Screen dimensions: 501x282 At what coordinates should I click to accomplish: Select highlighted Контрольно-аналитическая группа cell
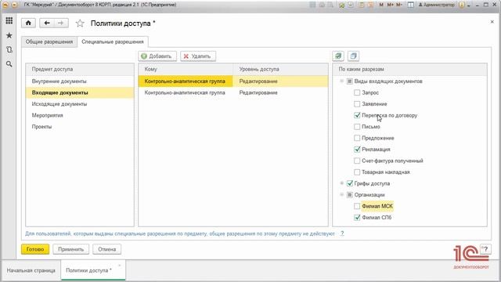186,81
